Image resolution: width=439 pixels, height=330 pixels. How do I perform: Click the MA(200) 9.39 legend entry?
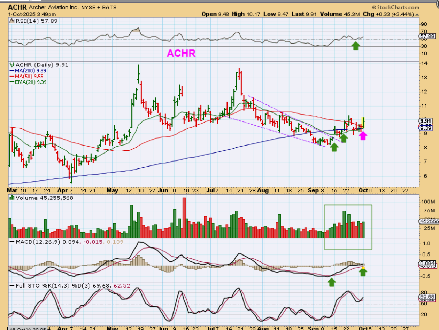coord(28,70)
